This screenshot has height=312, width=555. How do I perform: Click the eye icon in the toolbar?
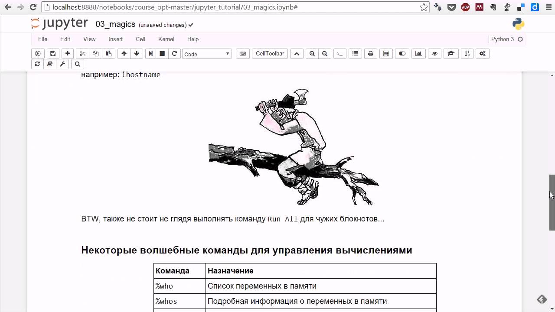tap(434, 54)
